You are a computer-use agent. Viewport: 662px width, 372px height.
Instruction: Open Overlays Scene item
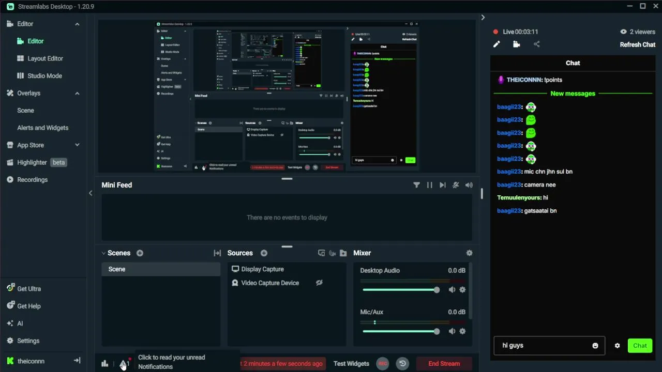(25, 111)
